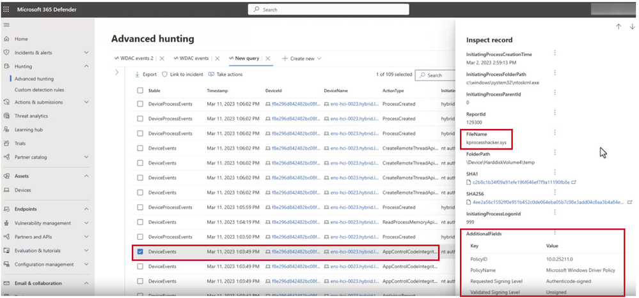
Task: Open Threat analytics page
Action: 31,116
